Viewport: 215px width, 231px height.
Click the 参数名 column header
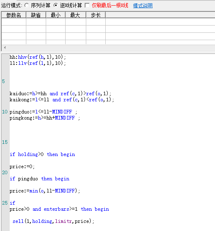(14, 15)
